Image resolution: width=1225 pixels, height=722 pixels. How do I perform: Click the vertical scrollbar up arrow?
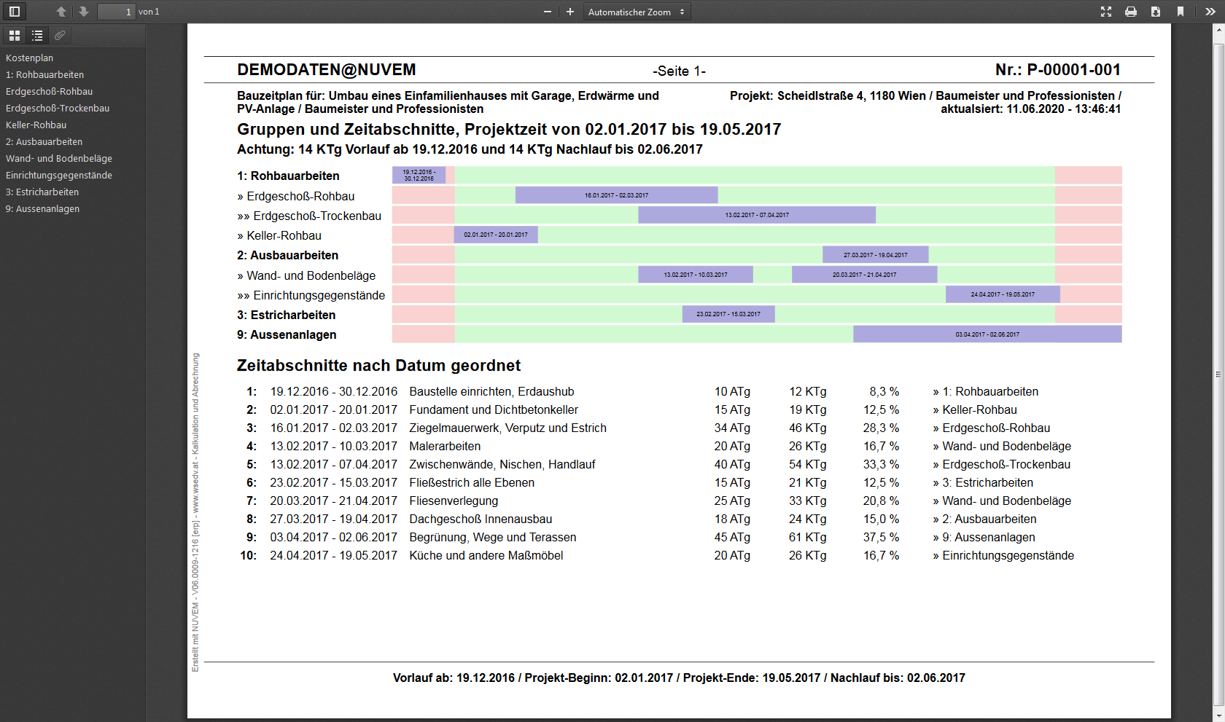[1218, 30]
